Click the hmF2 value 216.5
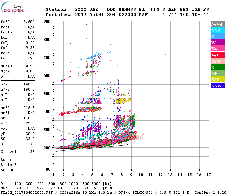The width and height of the screenshot is (227, 195). click(29, 108)
